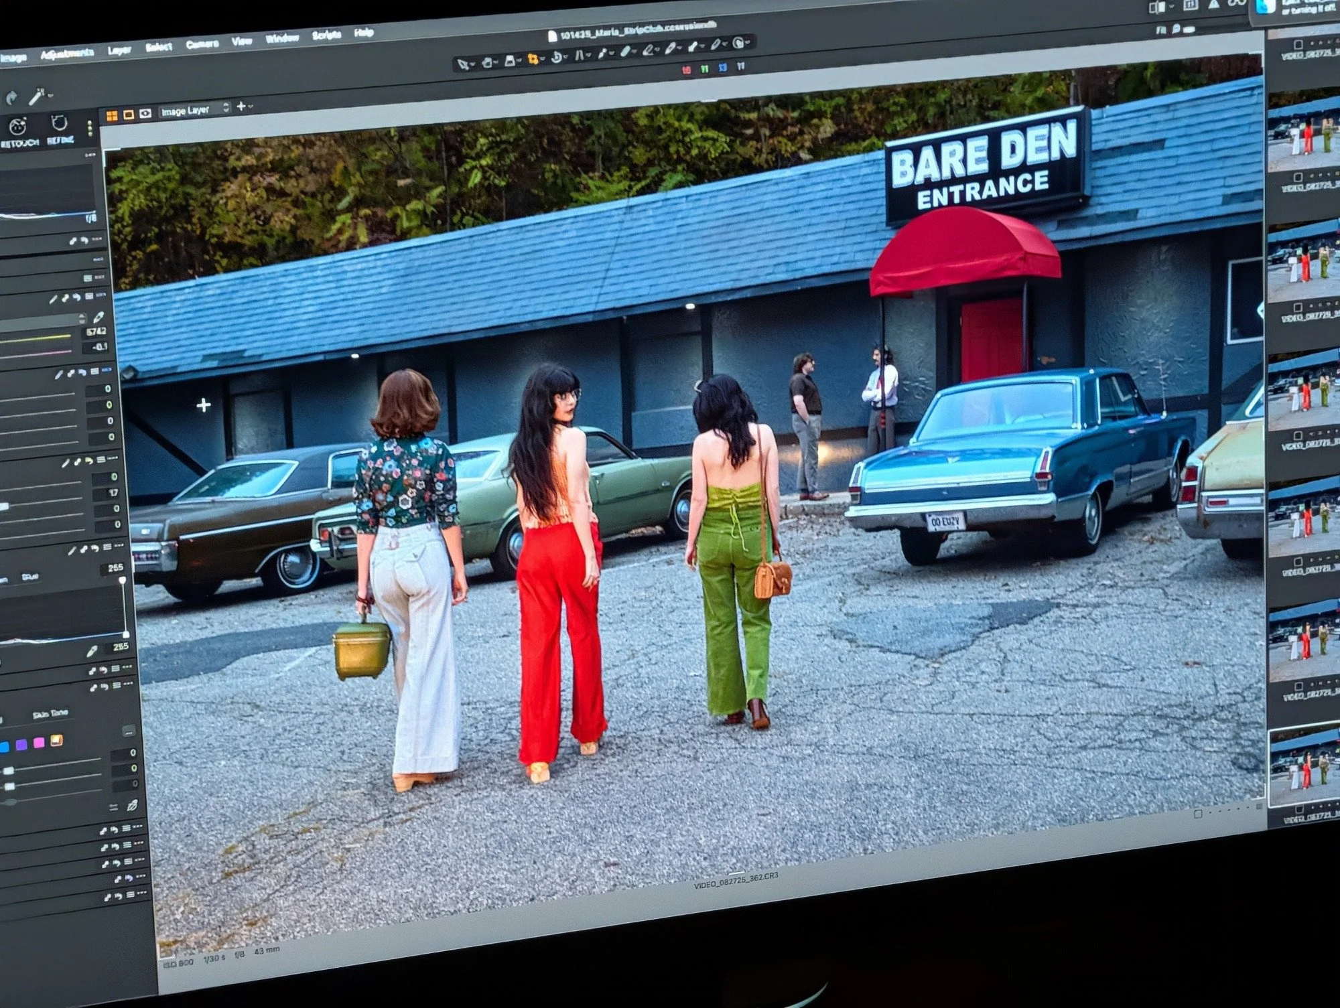Open the three-dot color editor options

[x=129, y=731]
